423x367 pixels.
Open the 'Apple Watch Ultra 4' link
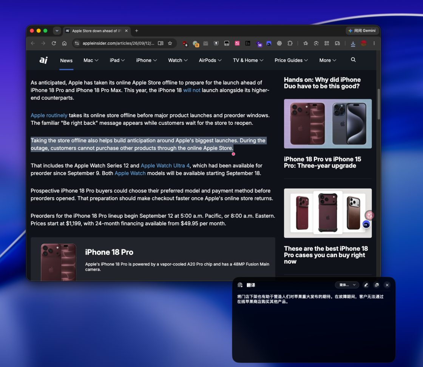[x=165, y=166]
